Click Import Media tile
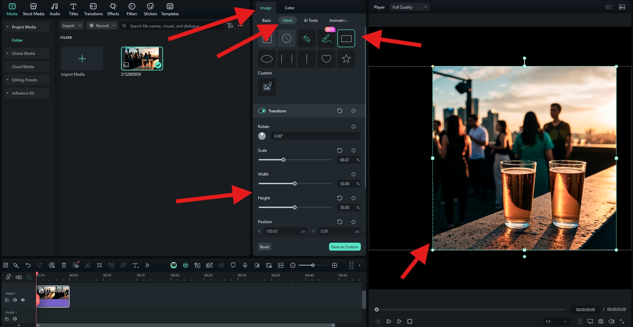Viewport: 633px width, 327px height. [82, 59]
